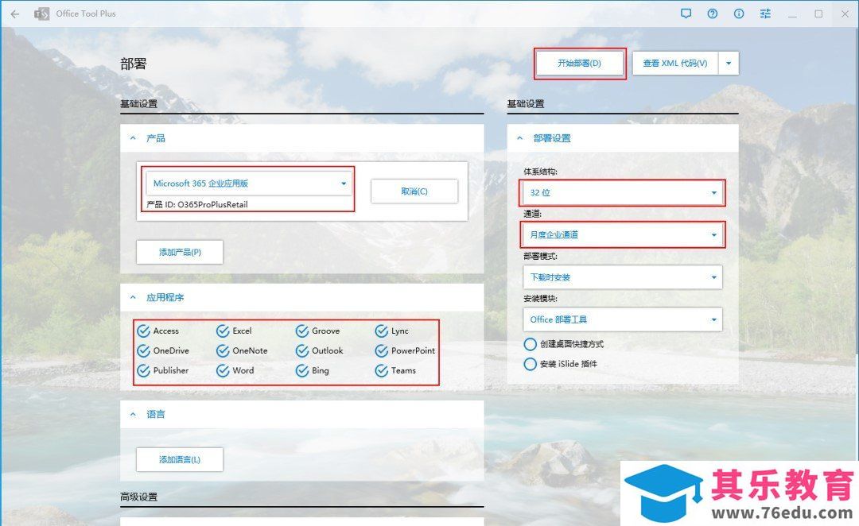This screenshot has height=526, width=859.
Task: Click the 添加语言(L) button
Action: 180,460
